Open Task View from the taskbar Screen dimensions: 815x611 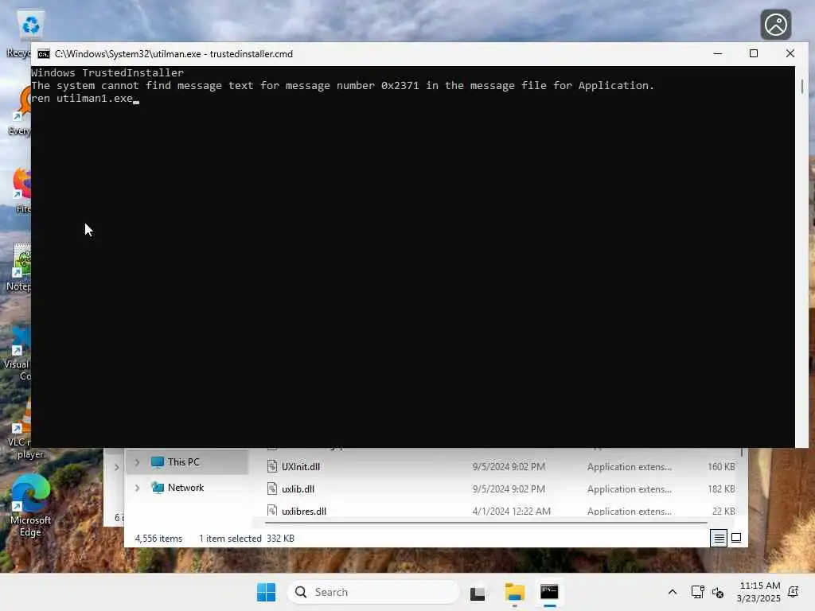[x=478, y=592]
